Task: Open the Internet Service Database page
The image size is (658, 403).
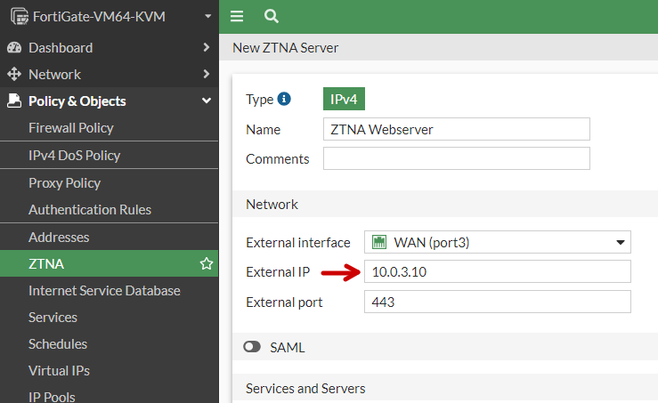Action: pos(104,290)
